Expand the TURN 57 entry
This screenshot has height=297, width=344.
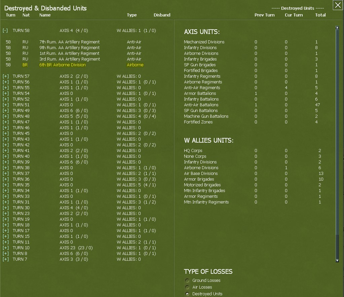pos(5,76)
